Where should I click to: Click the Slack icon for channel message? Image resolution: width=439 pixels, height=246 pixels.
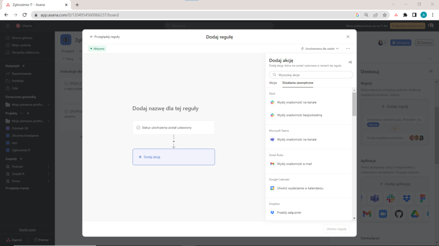pyautogui.click(x=272, y=102)
